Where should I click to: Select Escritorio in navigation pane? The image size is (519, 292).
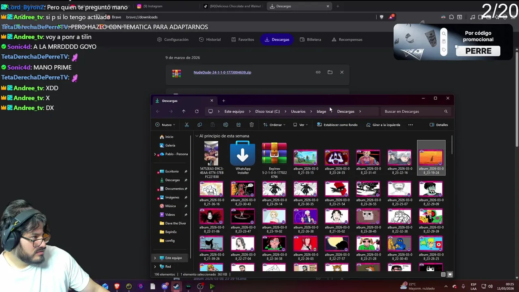point(172,172)
